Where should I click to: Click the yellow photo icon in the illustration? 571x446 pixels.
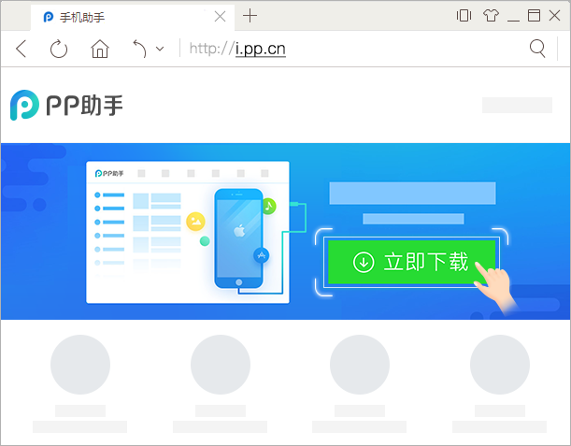pyautogui.click(x=195, y=222)
